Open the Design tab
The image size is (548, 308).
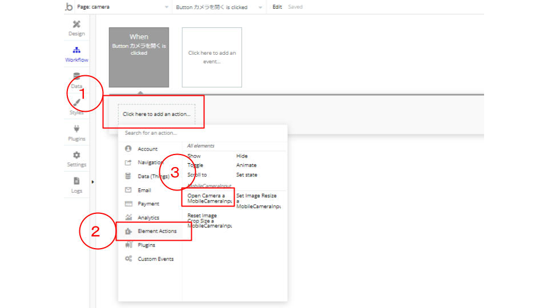[76, 29]
